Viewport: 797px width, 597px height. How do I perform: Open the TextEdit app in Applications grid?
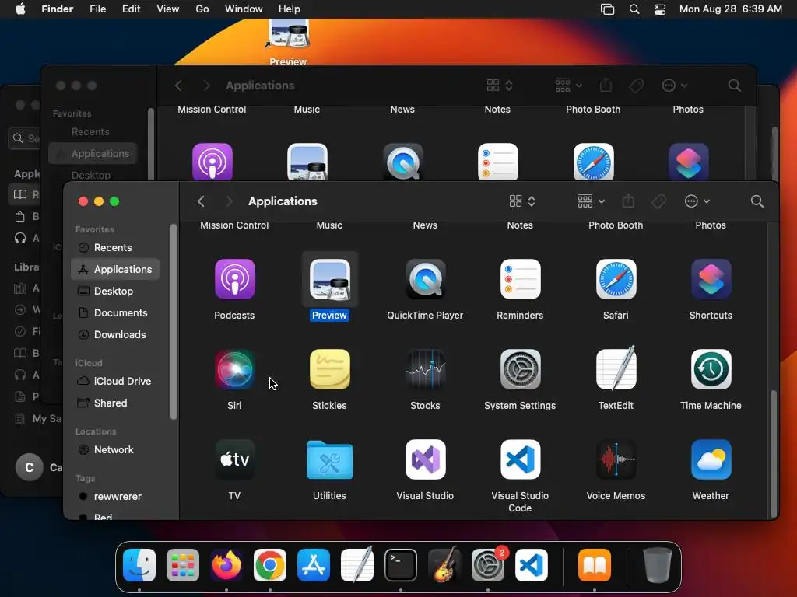(616, 368)
